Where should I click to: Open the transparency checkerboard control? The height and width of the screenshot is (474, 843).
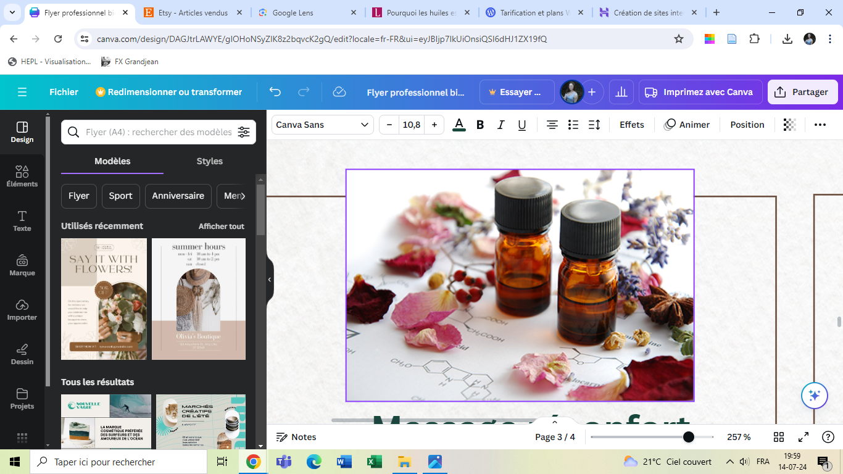[789, 125]
